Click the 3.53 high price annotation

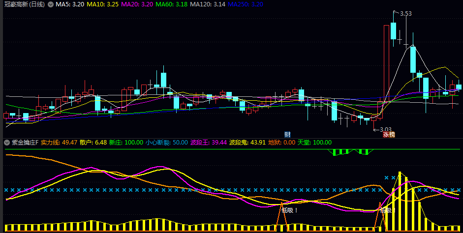(x=405, y=14)
